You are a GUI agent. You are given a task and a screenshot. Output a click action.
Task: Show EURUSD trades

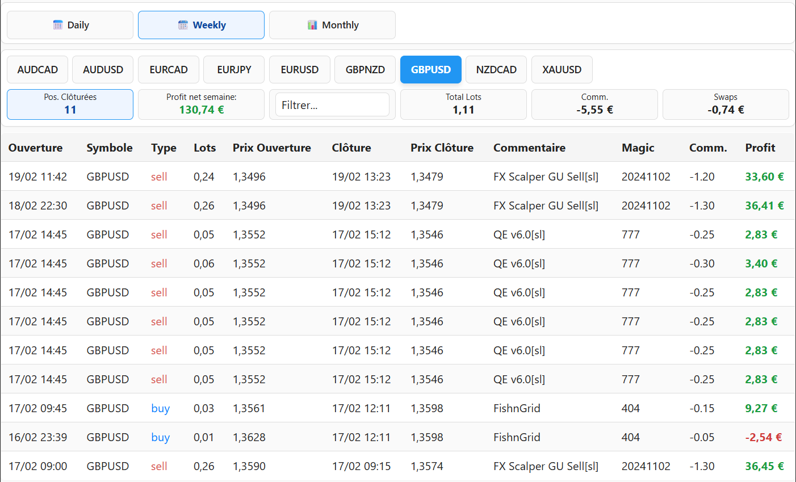300,70
